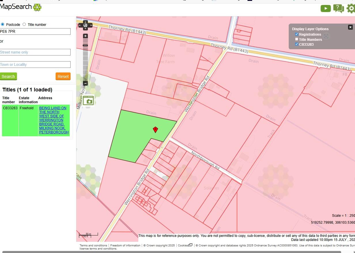Open the video tutorial play icon
The image size is (355, 253).
(326, 8)
